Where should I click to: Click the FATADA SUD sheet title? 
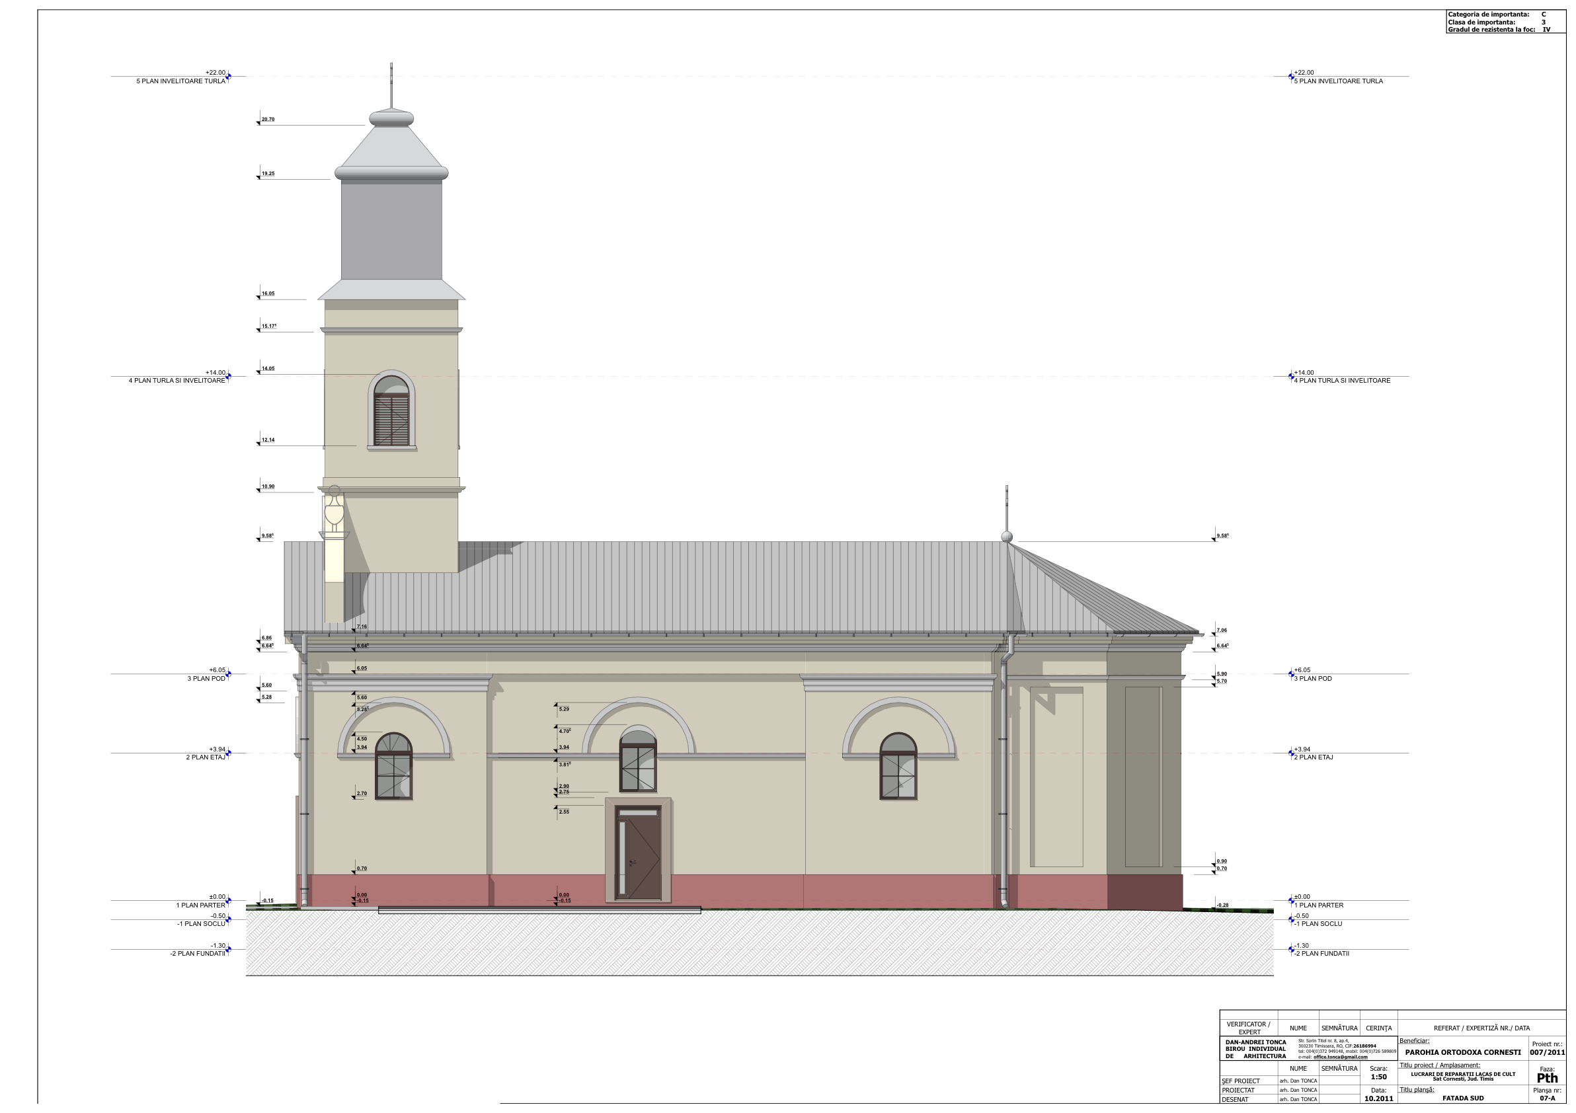(1463, 1098)
